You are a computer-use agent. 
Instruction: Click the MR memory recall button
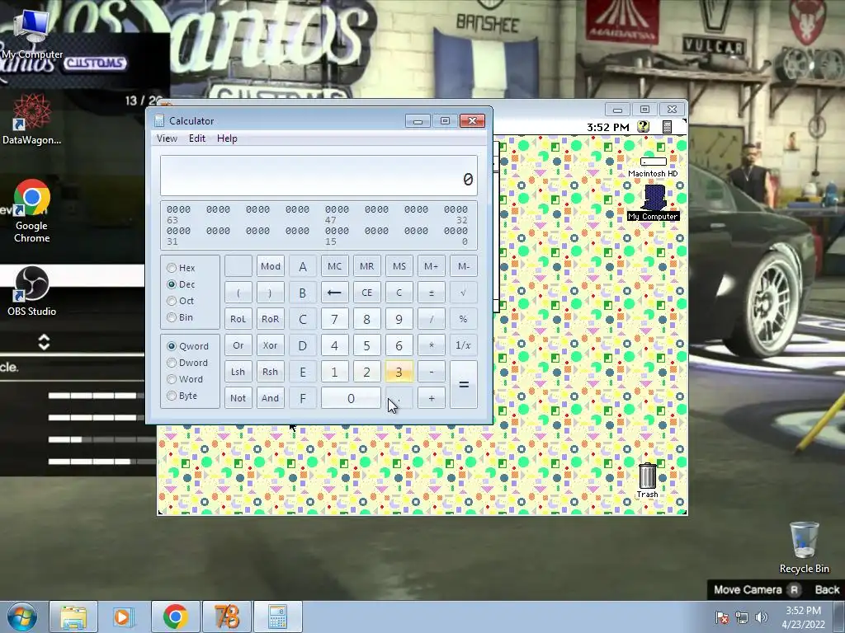pos(366,266)
